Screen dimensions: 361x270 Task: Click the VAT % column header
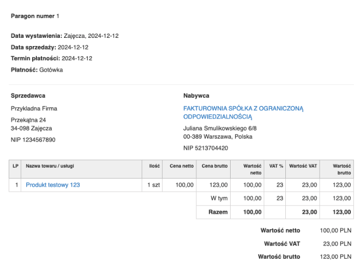coord(276,166)
